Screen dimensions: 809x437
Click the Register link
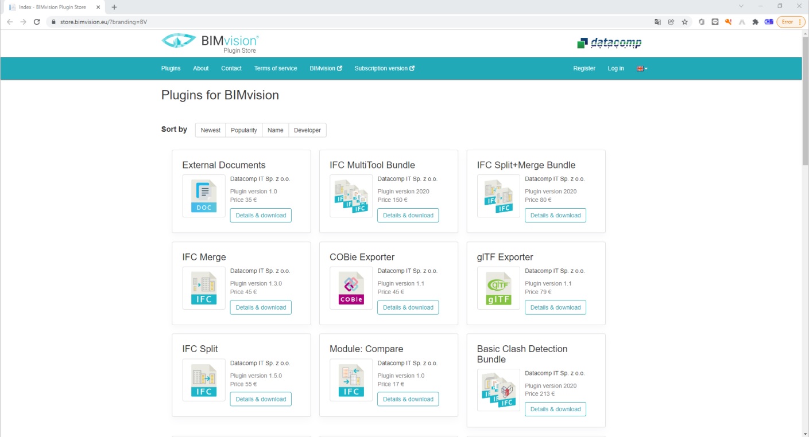584,68
